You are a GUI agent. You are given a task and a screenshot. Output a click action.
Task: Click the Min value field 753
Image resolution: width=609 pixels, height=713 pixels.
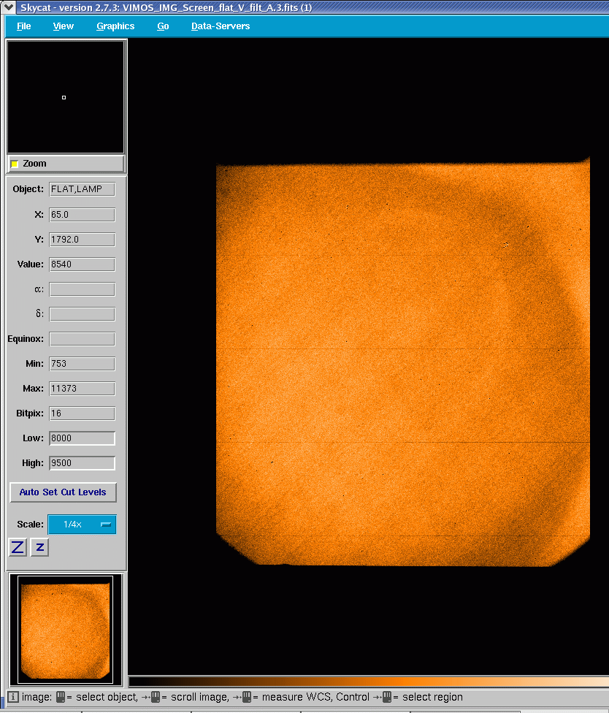click(83, 364)
